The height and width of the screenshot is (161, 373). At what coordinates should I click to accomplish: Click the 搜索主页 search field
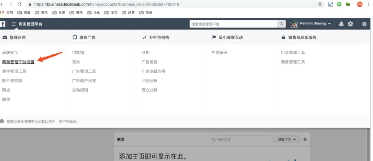tap(241, 139)
